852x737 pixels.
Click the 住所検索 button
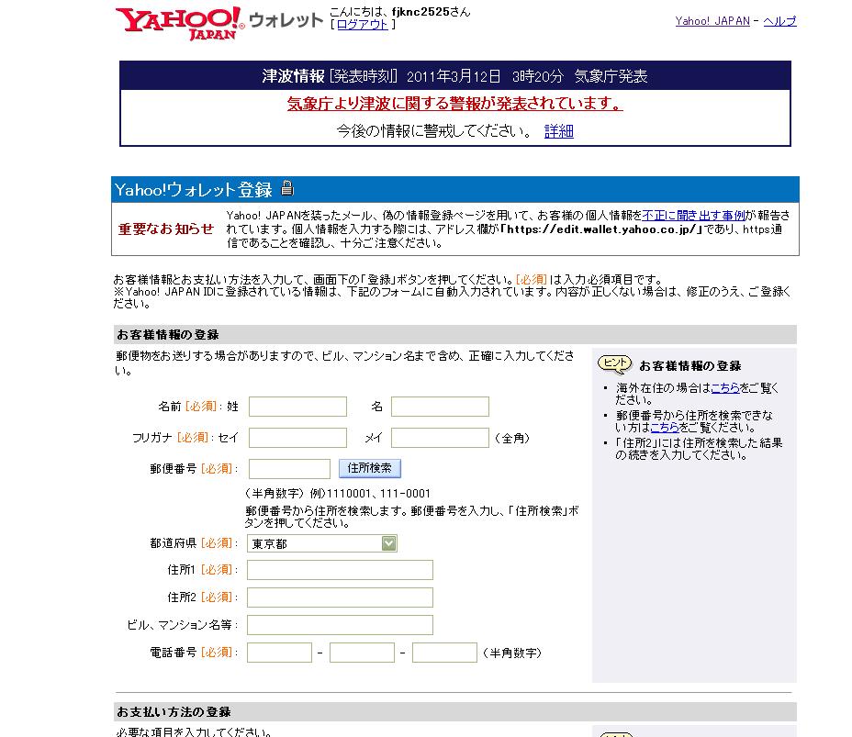pyautogui.click(x=369, y=468)
